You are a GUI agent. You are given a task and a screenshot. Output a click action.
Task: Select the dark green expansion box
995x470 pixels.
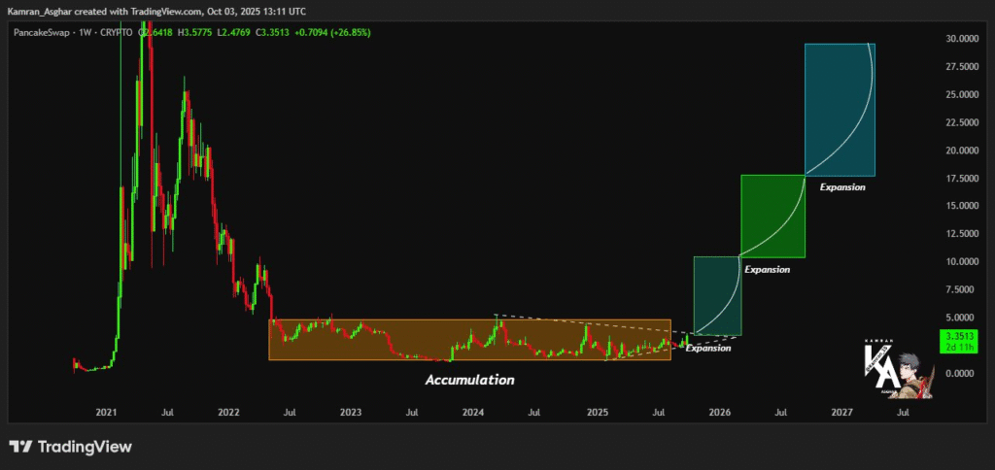pyautogui.click(x=772, y=216)
